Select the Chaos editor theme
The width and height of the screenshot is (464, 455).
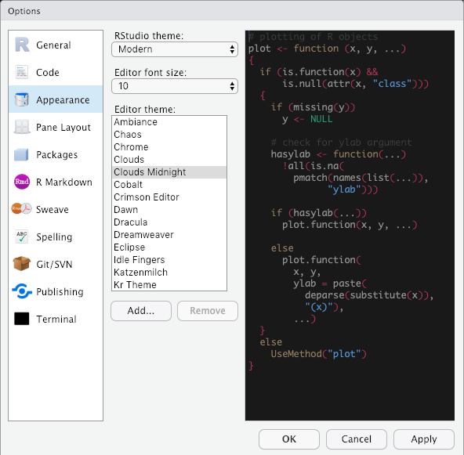pos(169,134)
